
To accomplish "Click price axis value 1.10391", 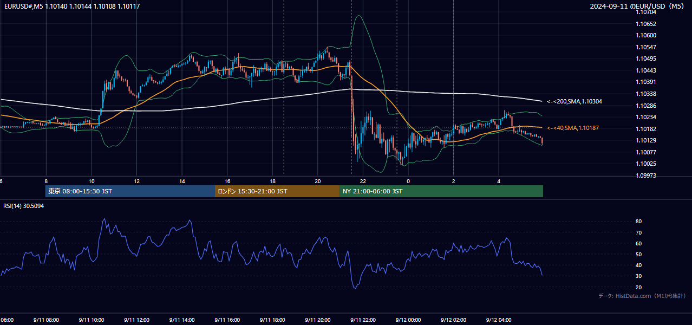I will click(x=647, y=82).
